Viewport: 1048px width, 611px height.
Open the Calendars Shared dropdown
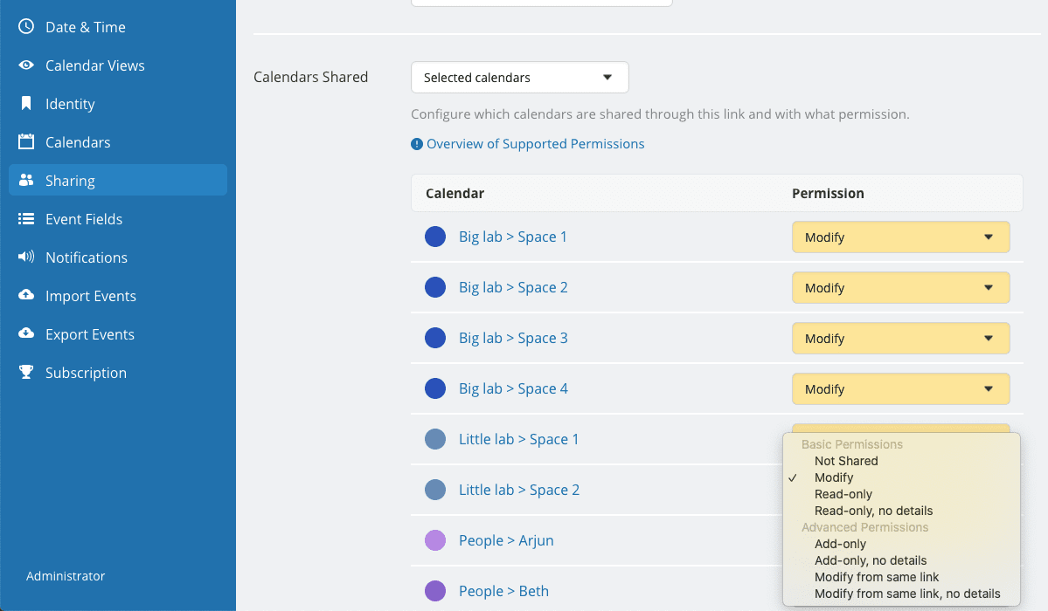pyautogui.click(x=519, y=78)
